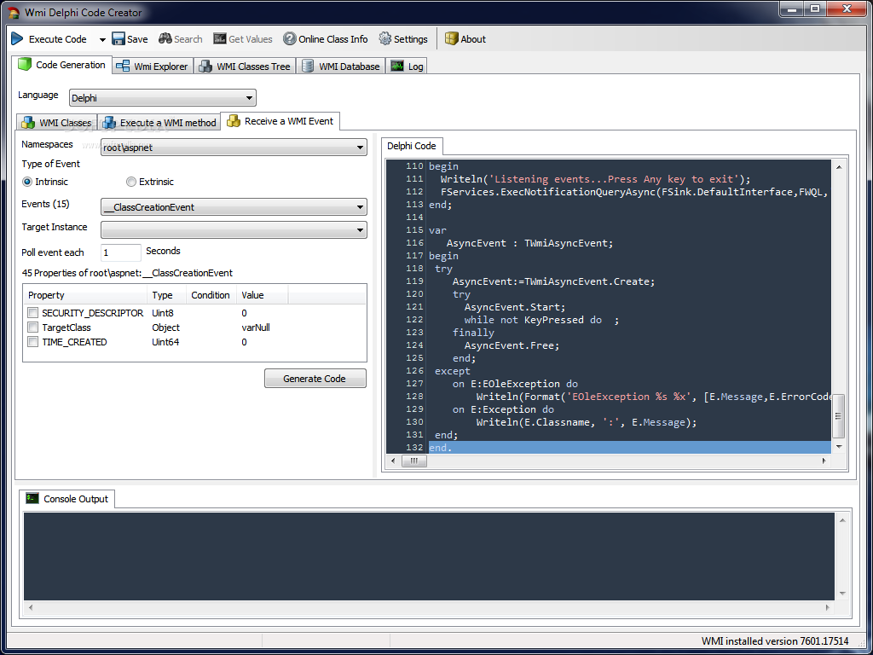
Task: Click the Property column header
Action: coord(84,295)
